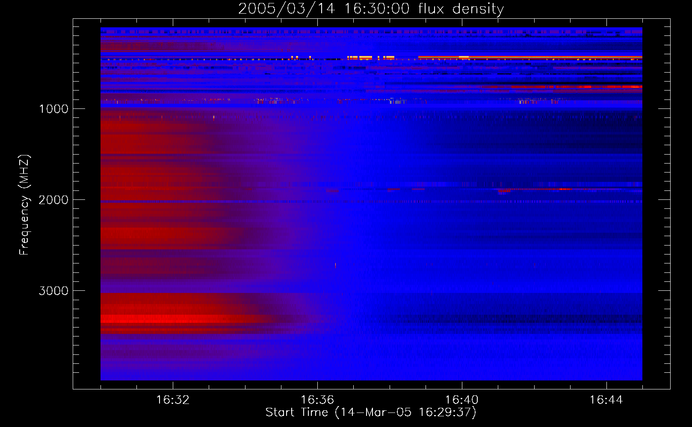Click the y-axis label "Frequency (MHZ)"
The width and height of the screenshot is (692, 427).
(x=24, y=205)
